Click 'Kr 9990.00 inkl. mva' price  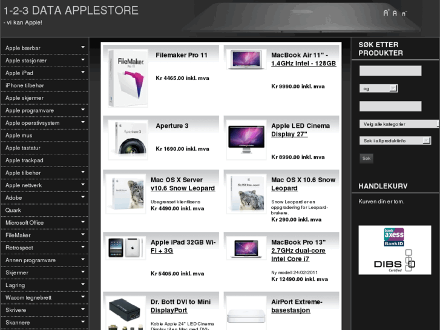click(x=298, y=87)
